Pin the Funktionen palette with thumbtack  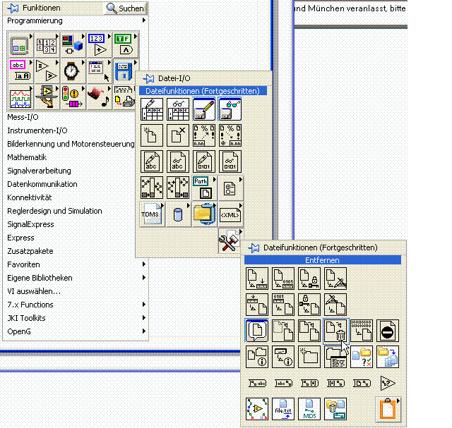pyautogui.click(x=13, y=8)
